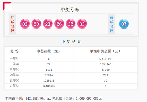Click the red ball numbered 20
The width and height of the screenshot is (147, 102).
[36, 24]
